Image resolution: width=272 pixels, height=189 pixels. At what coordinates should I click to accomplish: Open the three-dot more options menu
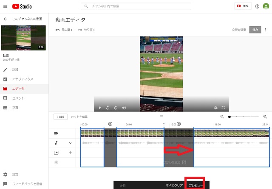(x=265, y=30)
